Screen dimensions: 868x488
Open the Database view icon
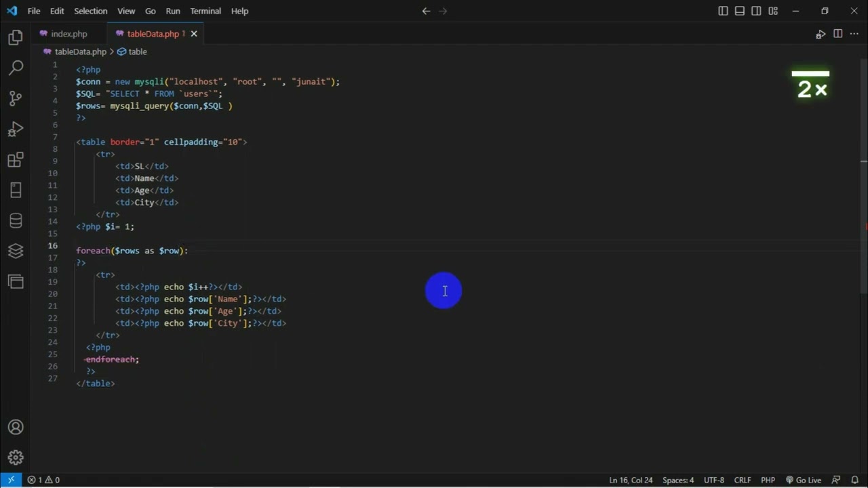[x=15, y=220]
